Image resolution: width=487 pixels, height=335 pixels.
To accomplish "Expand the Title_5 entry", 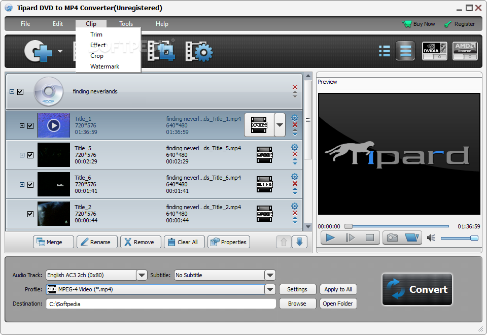I will click(22, 155).
